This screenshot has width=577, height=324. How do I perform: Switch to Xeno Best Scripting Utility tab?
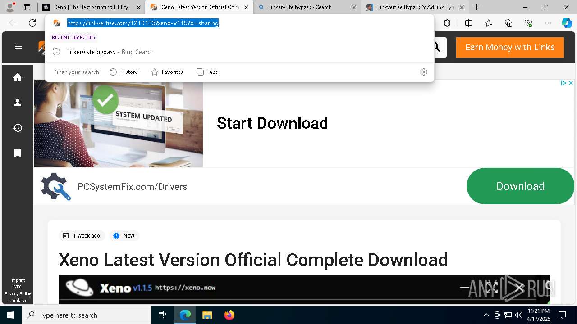92,7
